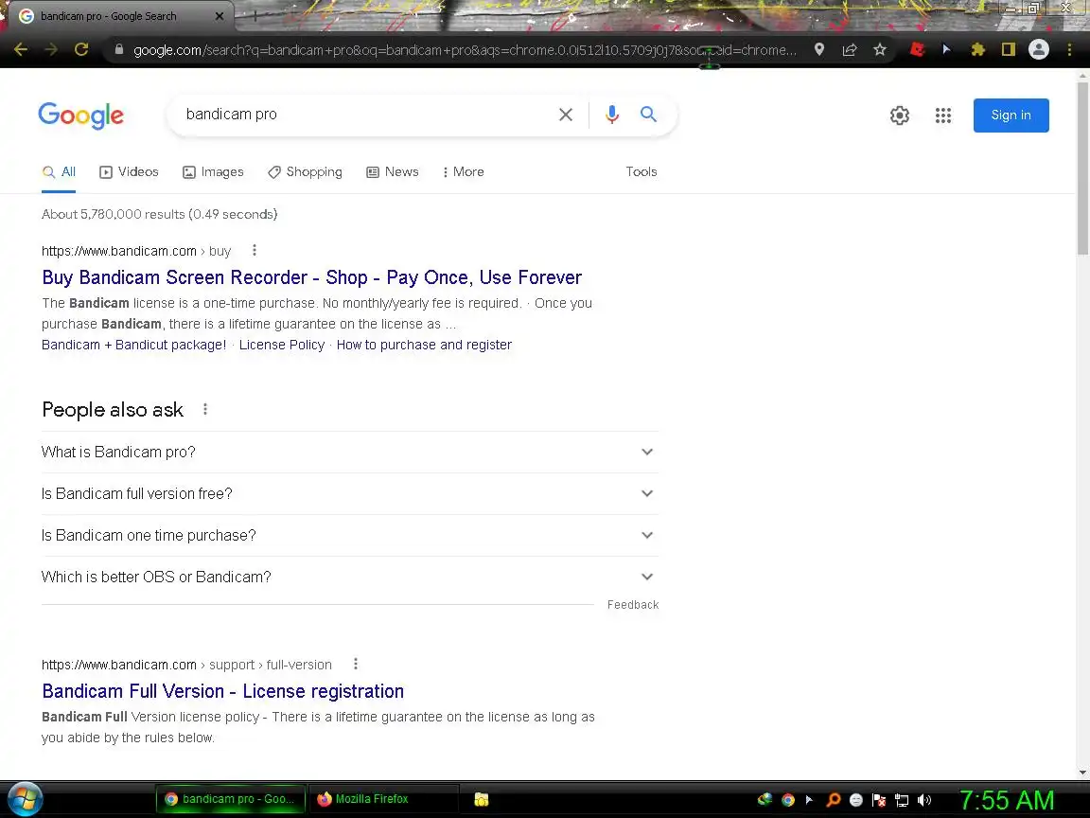Open Chrome's three-dot menu
The image size is (1090, 818).
1069,49
